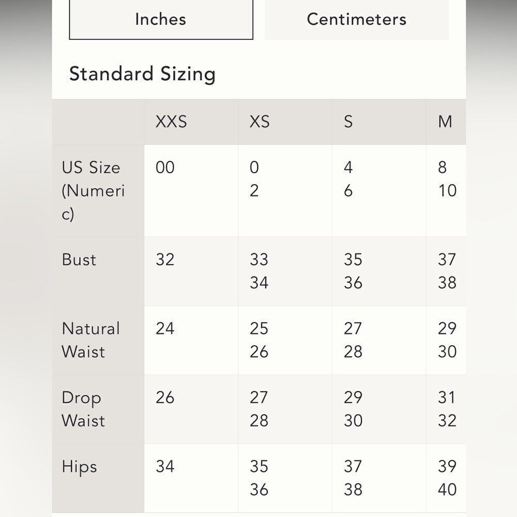Select the Inches unit tab
The height and width of the screenshot is (517, 517).
161,20
